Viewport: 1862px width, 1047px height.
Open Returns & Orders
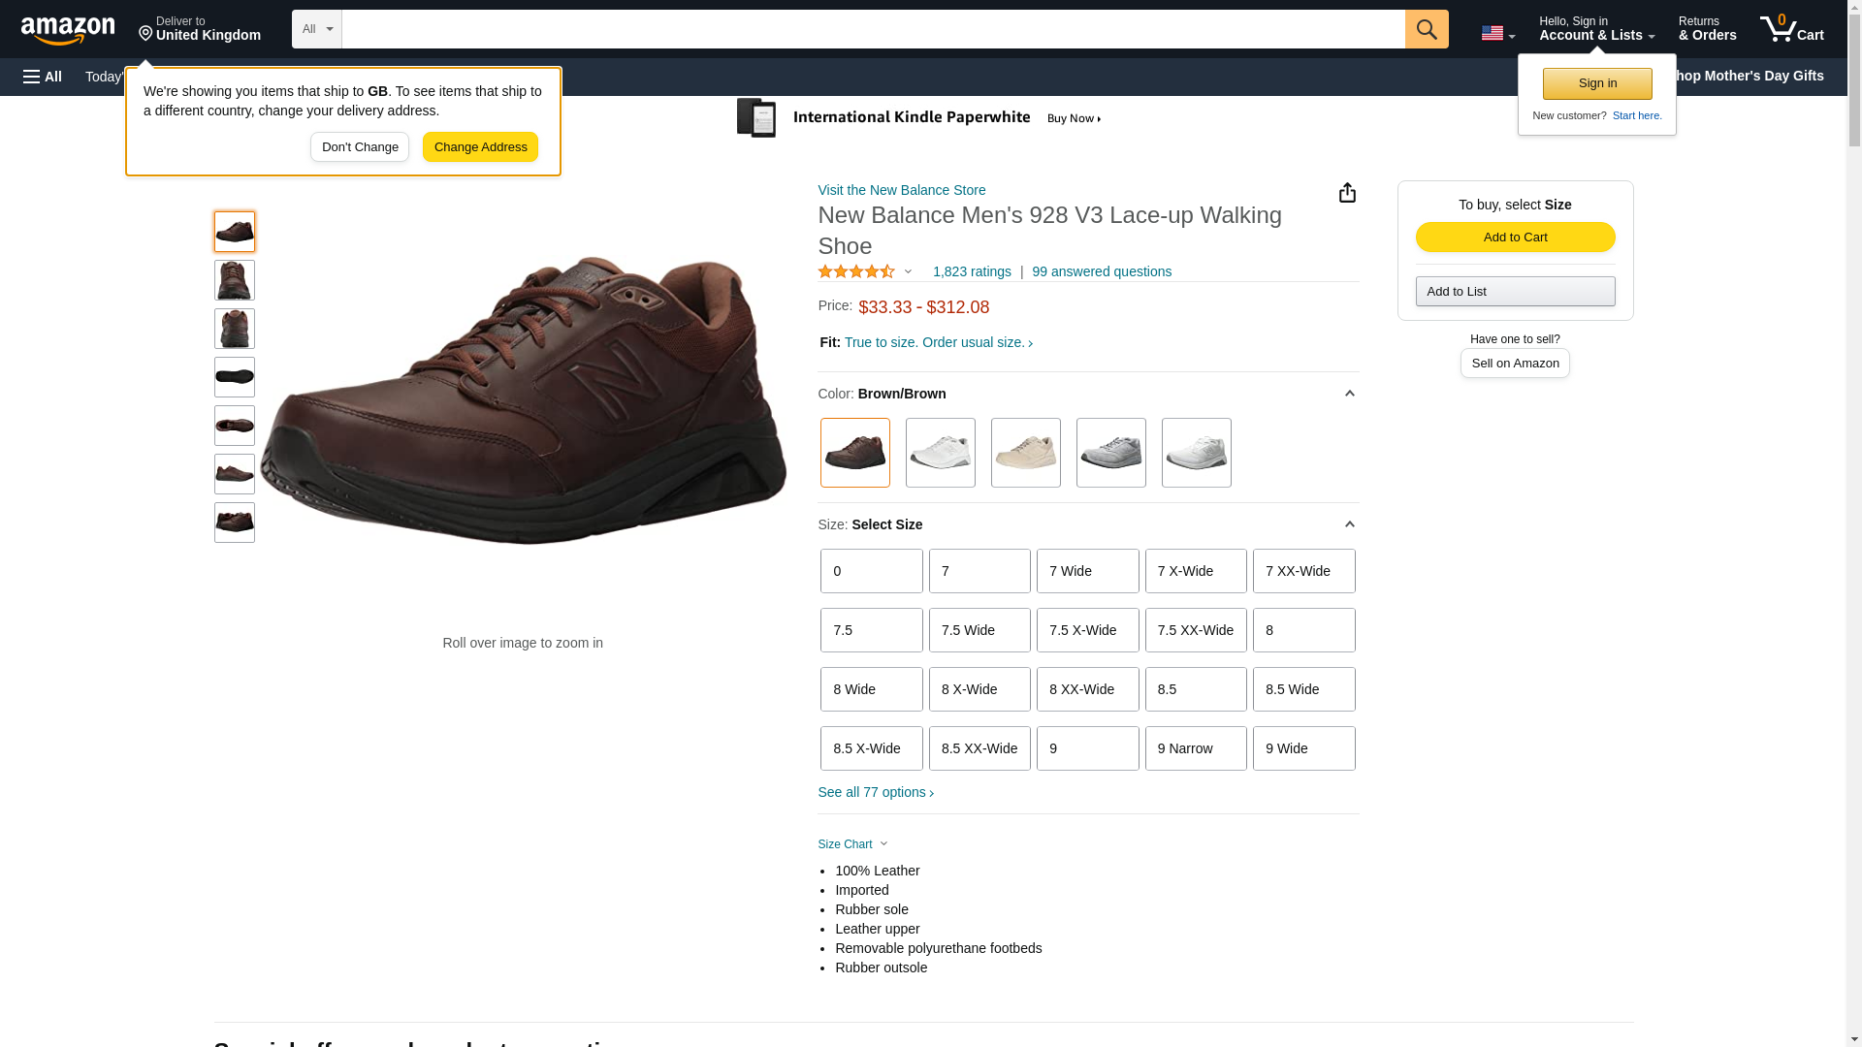point(1707,29)
